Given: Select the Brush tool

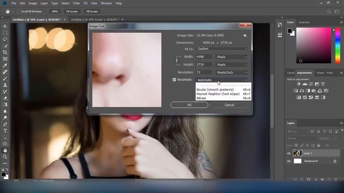Looking at the screenshot, I should [x=5, y=79].
